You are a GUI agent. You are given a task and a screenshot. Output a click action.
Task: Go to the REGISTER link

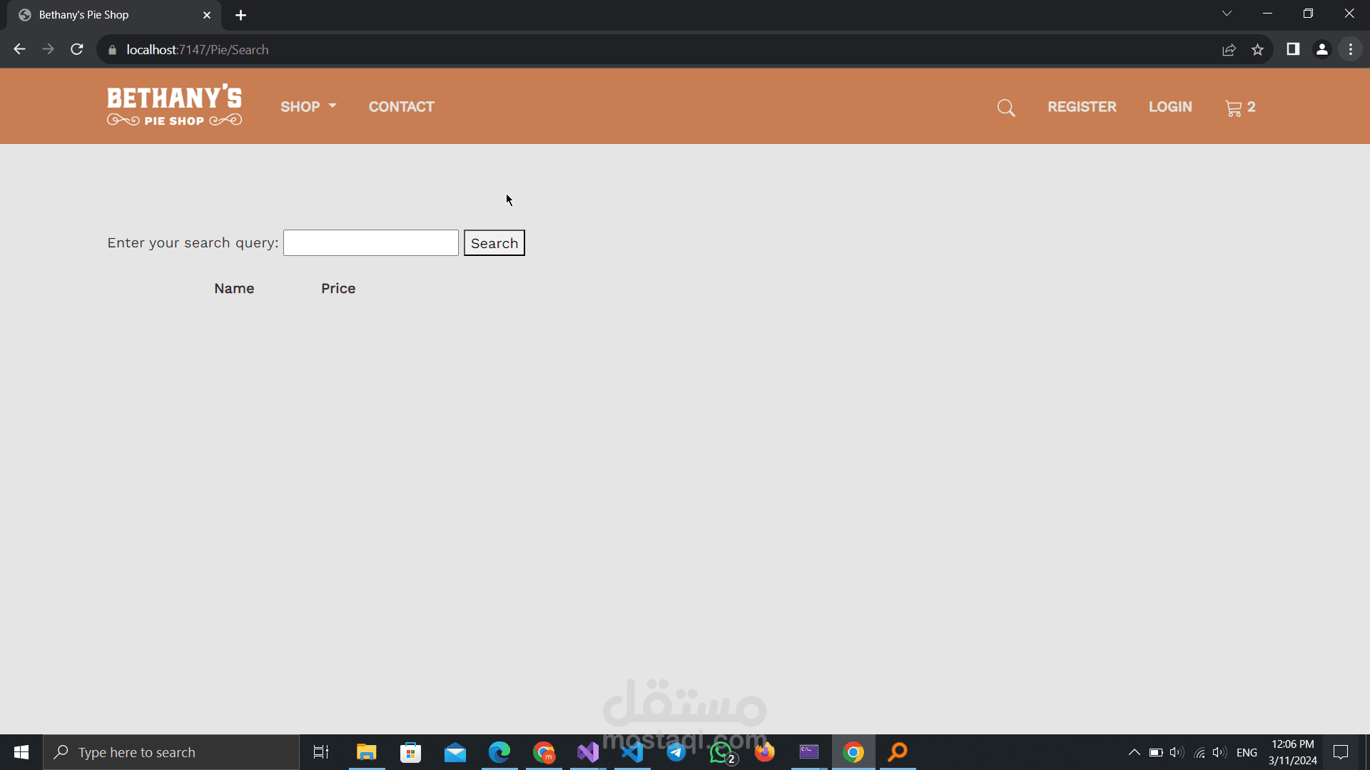pyautogui.click(x=1082, y=107)
